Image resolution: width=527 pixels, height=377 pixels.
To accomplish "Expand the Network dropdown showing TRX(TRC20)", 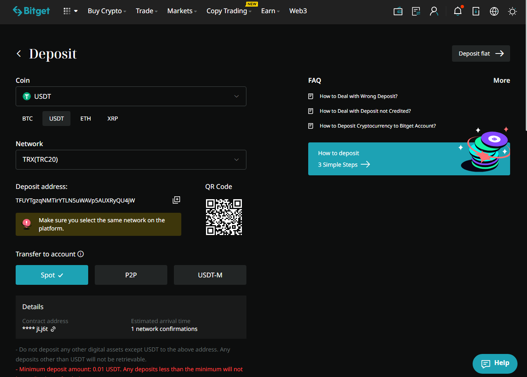I will (131, 160).
